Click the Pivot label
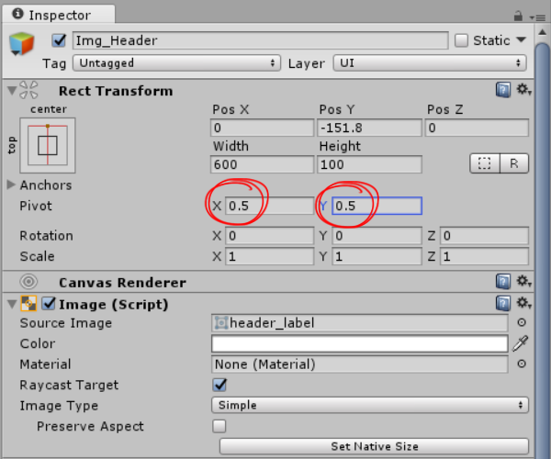The image size is (551, 459). [36, 206]
